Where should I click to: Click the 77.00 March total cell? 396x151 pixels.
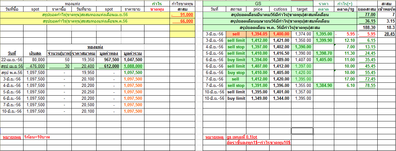367,15
